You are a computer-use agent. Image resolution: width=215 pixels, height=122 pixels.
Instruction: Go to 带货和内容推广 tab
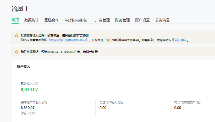[77, 20]
